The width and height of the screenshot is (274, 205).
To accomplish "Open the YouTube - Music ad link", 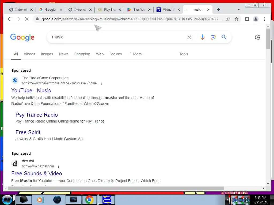I will pos(31,90).
